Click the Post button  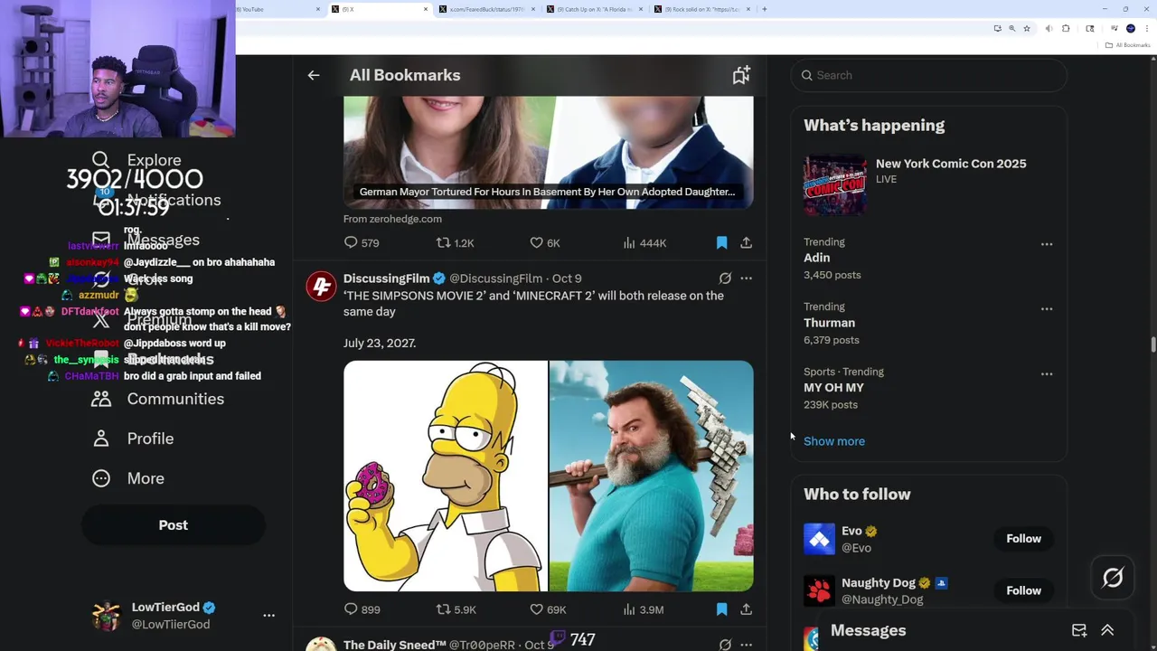(174, 525)
